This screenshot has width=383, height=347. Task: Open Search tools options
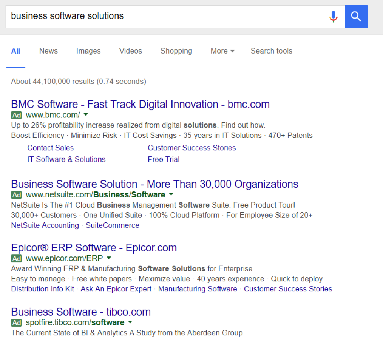(x=271, y=51)
